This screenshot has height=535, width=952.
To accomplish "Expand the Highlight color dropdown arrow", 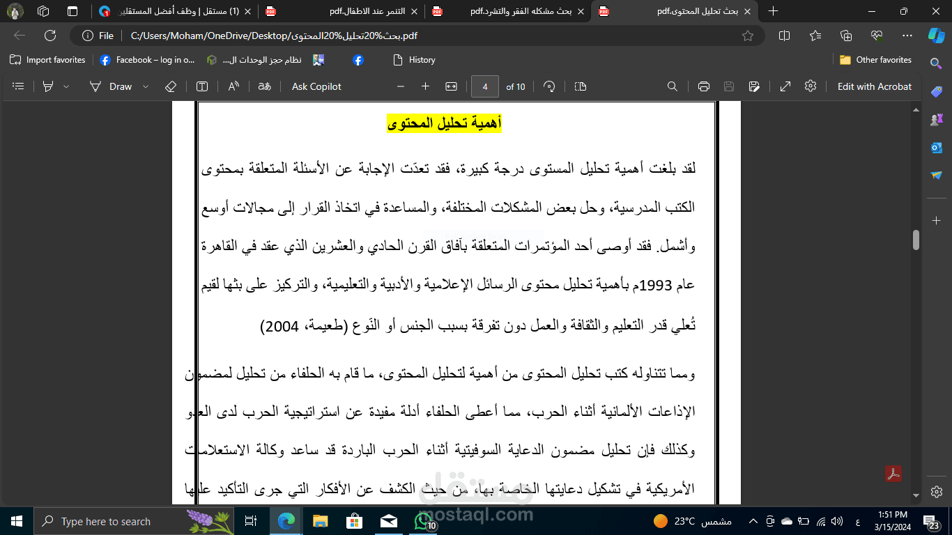I will (x=66, y=86).
